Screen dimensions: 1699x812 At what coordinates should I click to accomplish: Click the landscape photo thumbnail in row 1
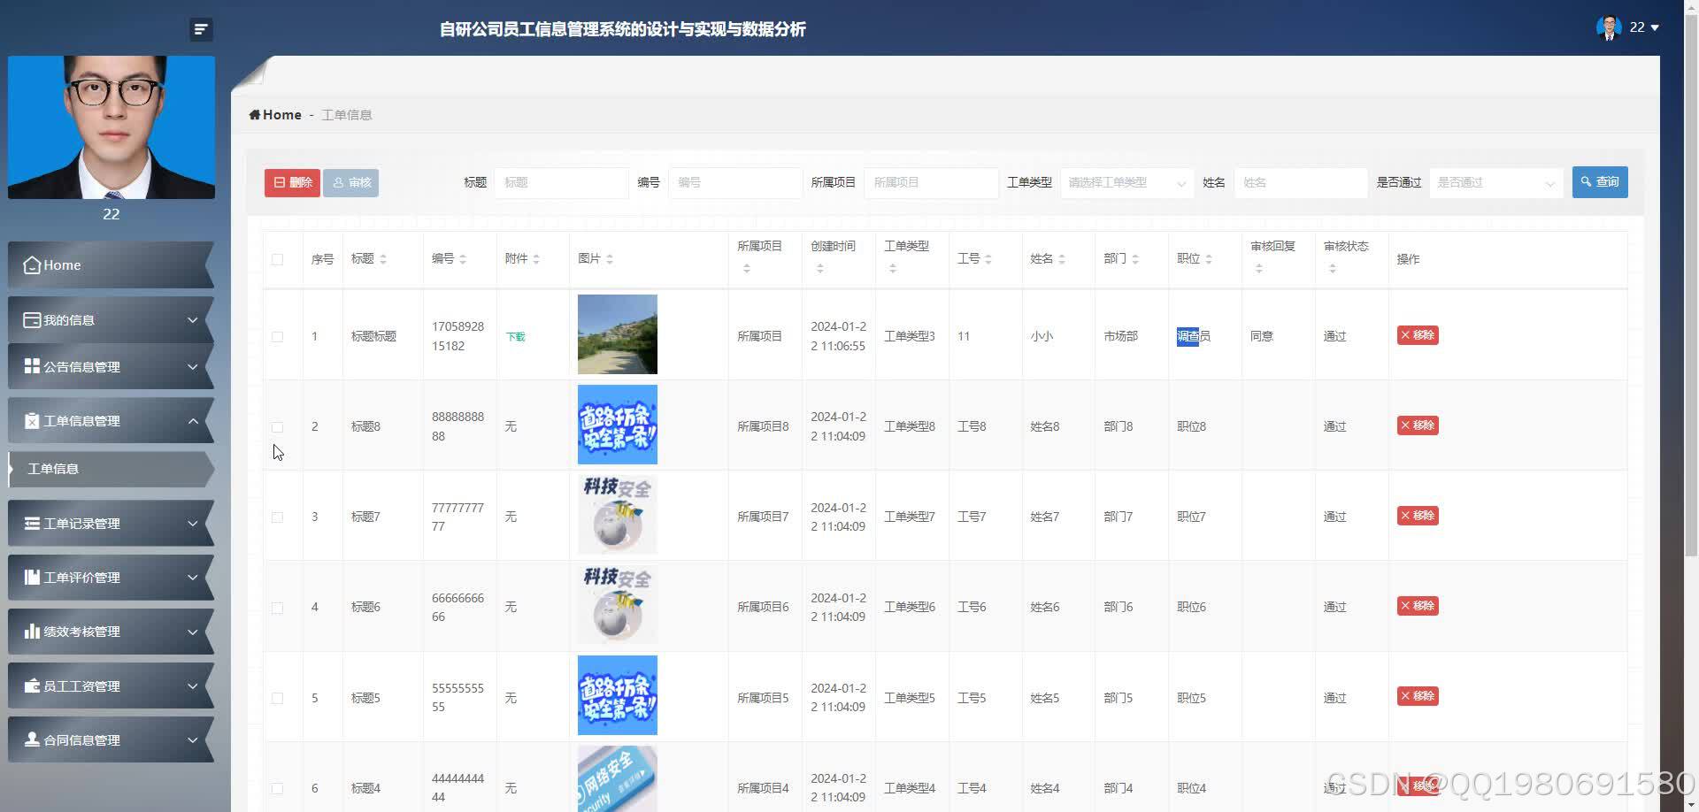click(x=617, y=334)
